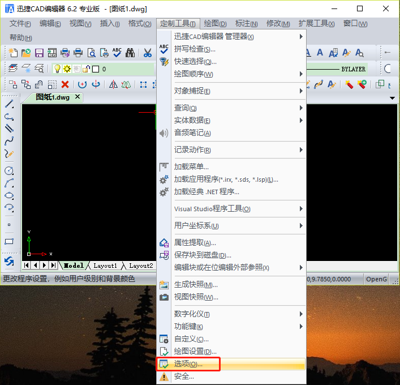This screenshot has width=400, height=385.
Task: Click the text Find magnifier A icon
Action: tap(359, 53)
